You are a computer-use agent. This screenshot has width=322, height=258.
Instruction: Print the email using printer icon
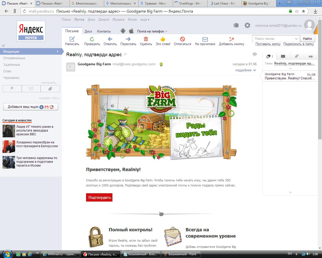(255, 54)
